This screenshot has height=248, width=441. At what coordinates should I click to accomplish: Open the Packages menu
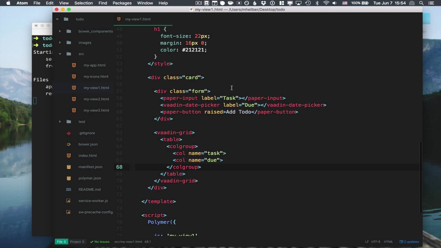pyautogui.click(x=122, y=3)
